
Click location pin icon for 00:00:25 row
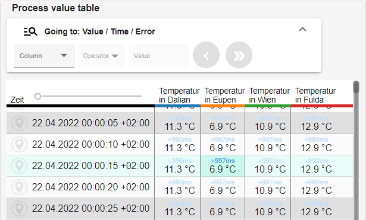point(20,208)
